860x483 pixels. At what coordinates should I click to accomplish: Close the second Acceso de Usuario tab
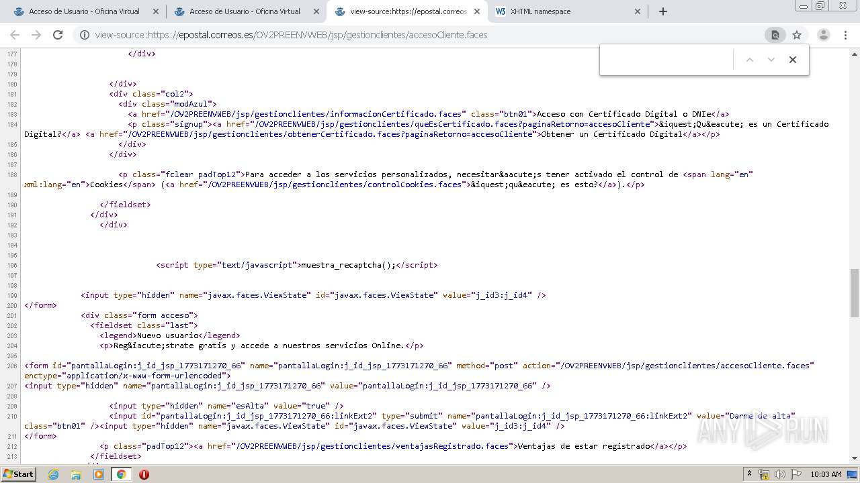click(x=316, y=11)
